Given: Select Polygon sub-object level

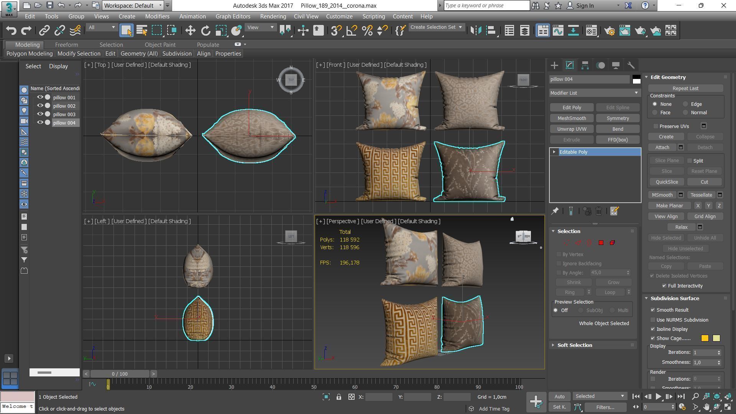Looking at the screenshot, I should pyautogui.click(x=601, y=243).
